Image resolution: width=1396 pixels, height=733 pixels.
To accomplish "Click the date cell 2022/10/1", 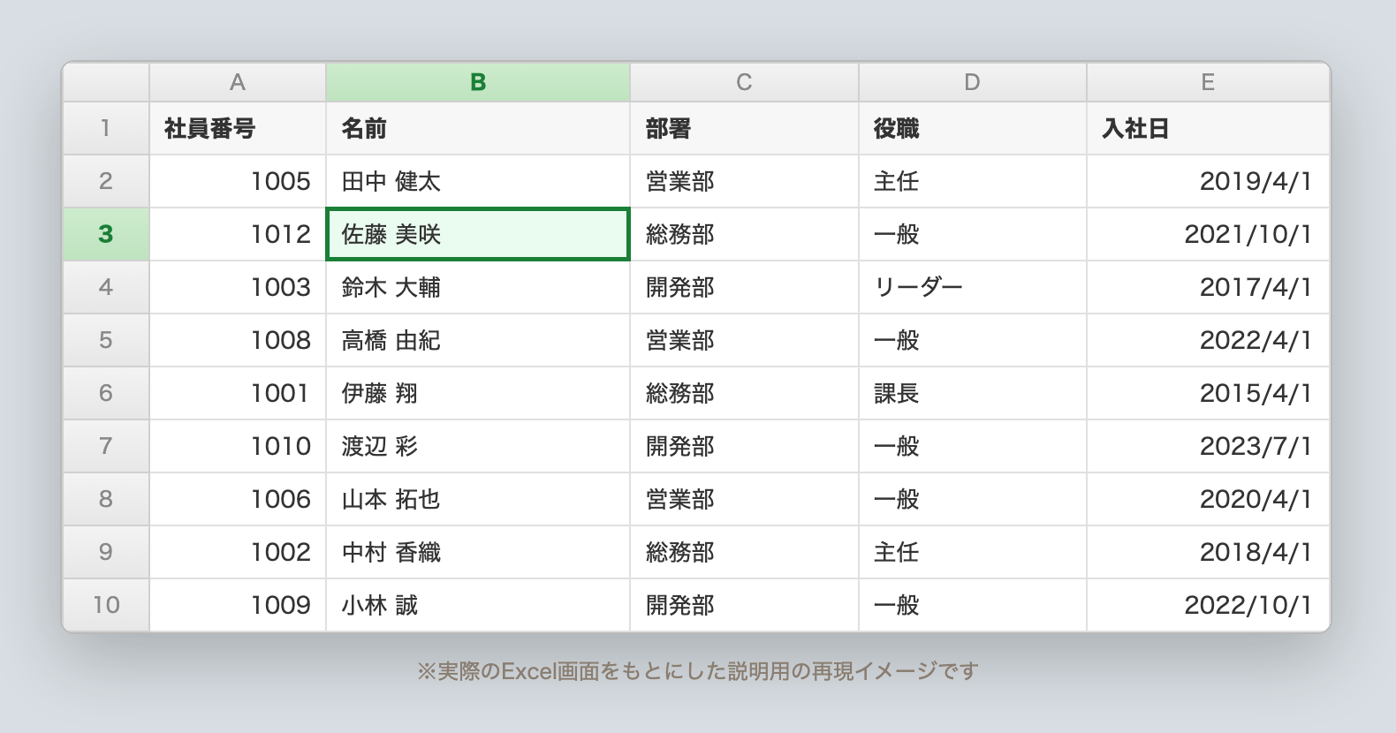I will tap(1208, 605).
